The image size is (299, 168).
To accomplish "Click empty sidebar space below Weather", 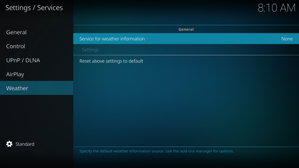I will pos(36,115).
